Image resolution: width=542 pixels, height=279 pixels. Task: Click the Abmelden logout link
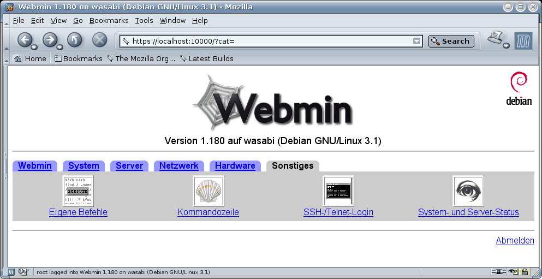(x=515, y=240)
